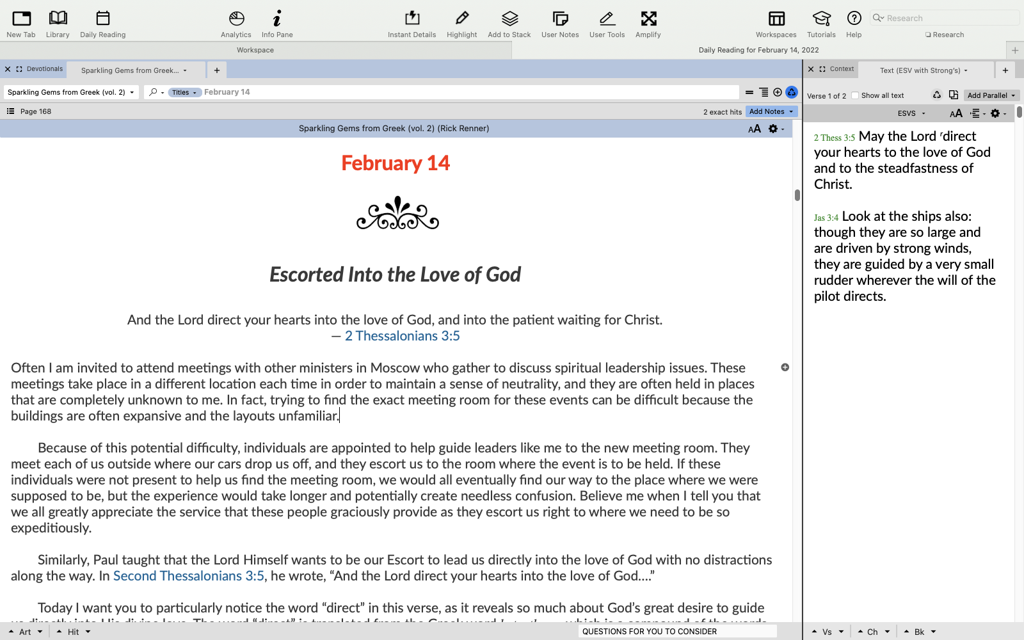Open Sparkling Gems pane gear settings

[776, 129]
